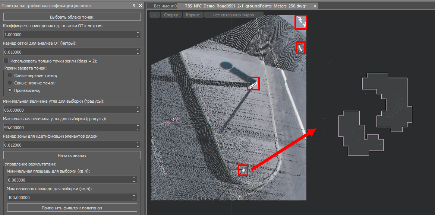Click label 'Минимальная величина угла для выборки (градусы):'

point(54,101)
